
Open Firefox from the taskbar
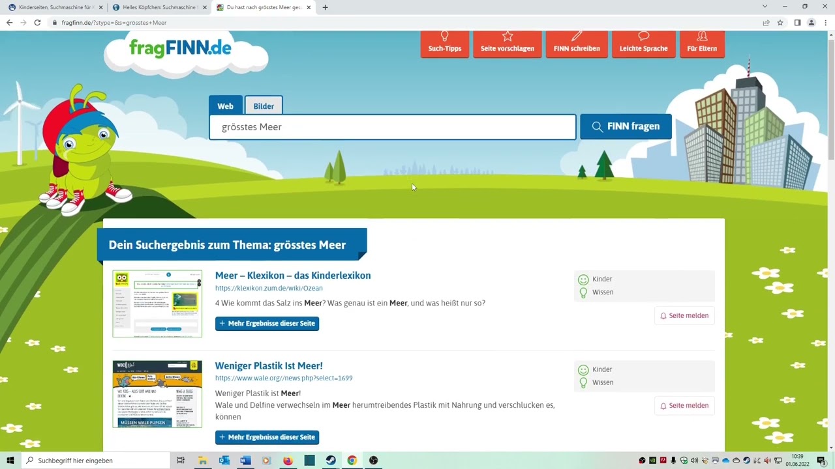[x=288, y=461]
